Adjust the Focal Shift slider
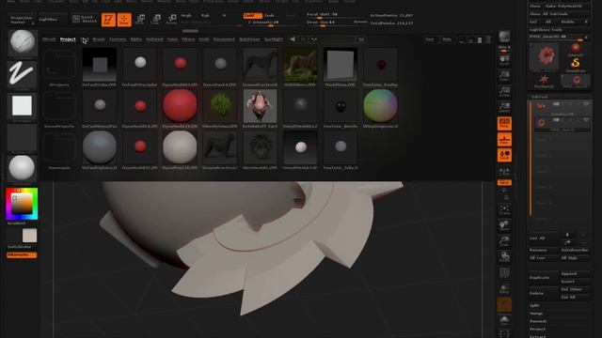602x338 pixels. click(x=337, y=15)
